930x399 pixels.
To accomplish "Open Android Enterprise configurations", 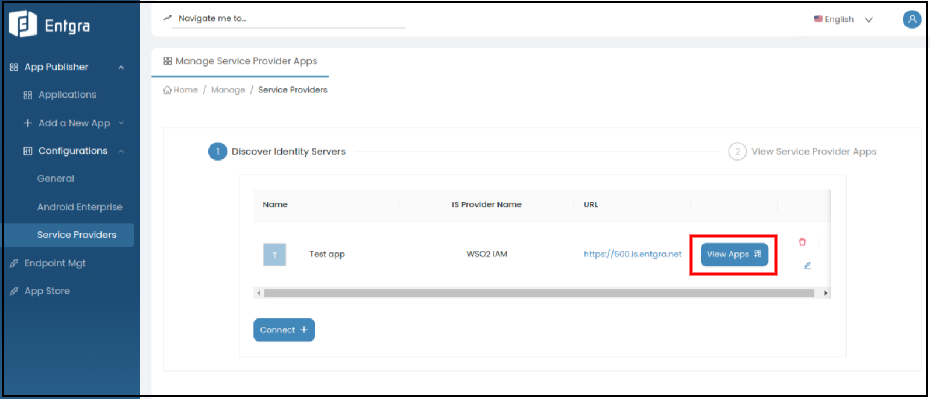I will point(80,207).
